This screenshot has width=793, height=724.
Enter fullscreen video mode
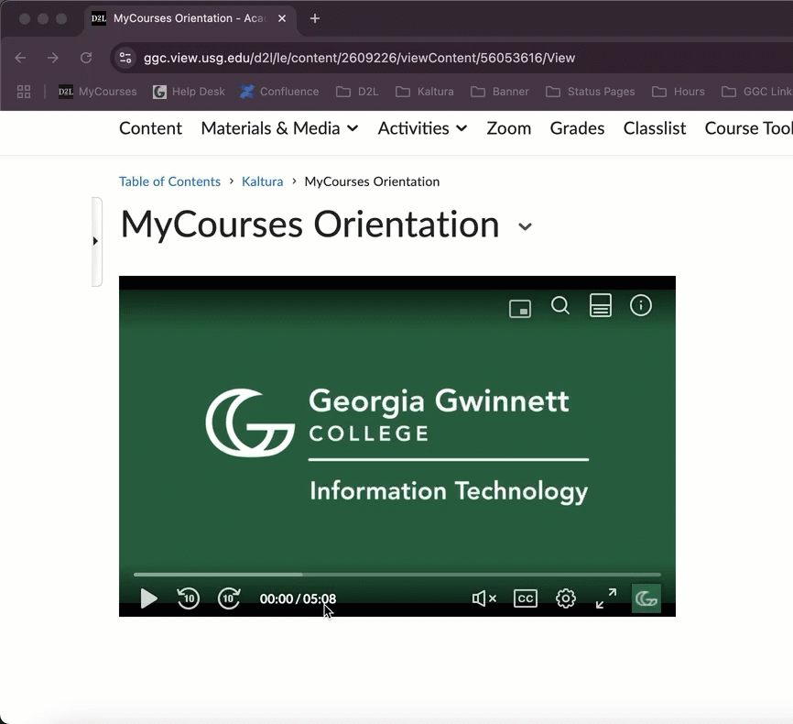606,598
